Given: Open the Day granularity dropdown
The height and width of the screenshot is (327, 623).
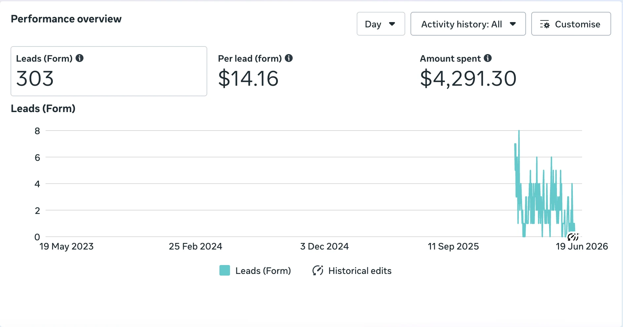Looking at the screenshot, I should (x=381, y=24).
